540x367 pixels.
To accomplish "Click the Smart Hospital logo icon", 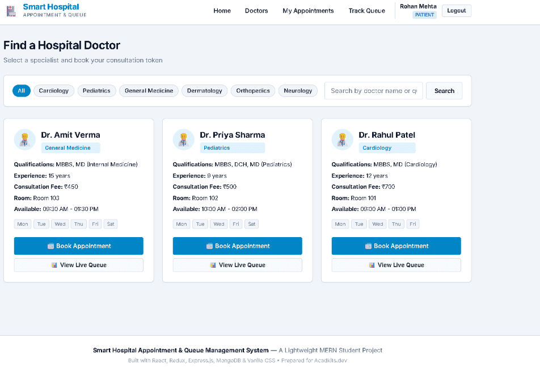I will [x=11, y=11].
